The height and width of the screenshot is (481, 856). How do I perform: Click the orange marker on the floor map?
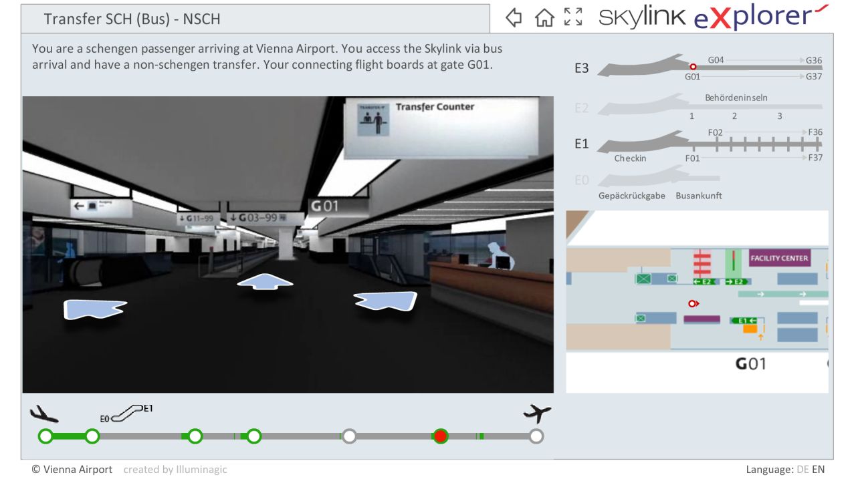[x=750, y=328]
